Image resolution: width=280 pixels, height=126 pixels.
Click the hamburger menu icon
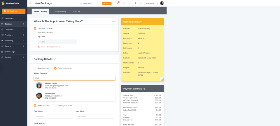[30, 3]
